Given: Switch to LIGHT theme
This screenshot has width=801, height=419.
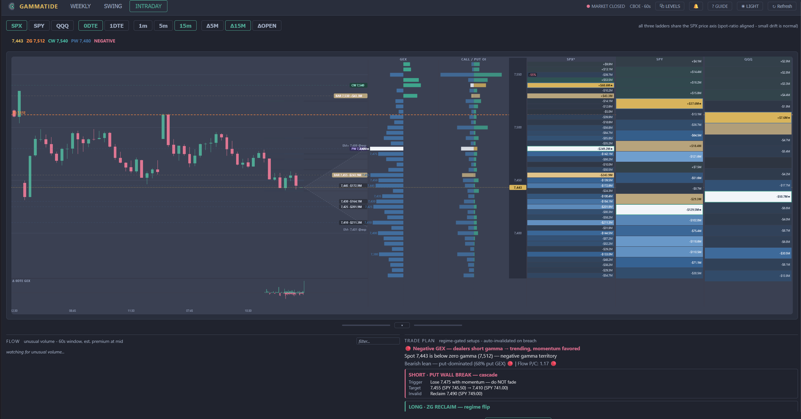Looking at the screenshot, I should click(x=750, y=6).
